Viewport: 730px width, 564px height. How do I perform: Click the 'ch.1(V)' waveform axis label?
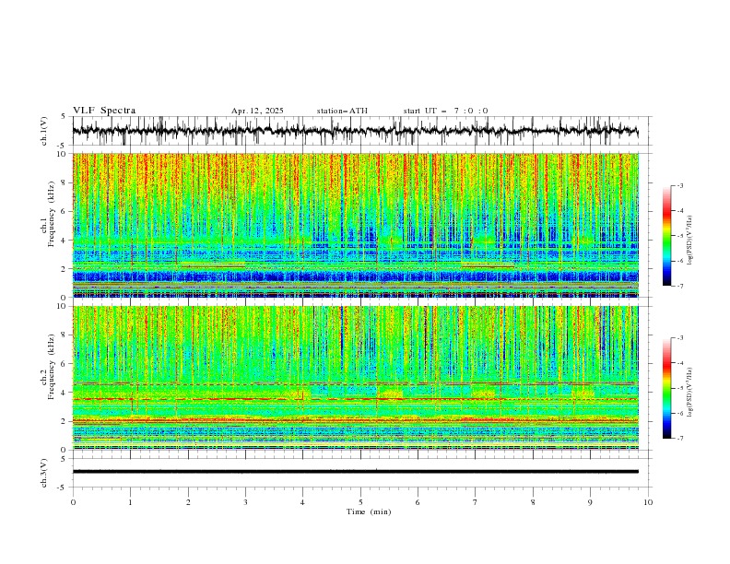pyautogui.click(x=44, y=131)
